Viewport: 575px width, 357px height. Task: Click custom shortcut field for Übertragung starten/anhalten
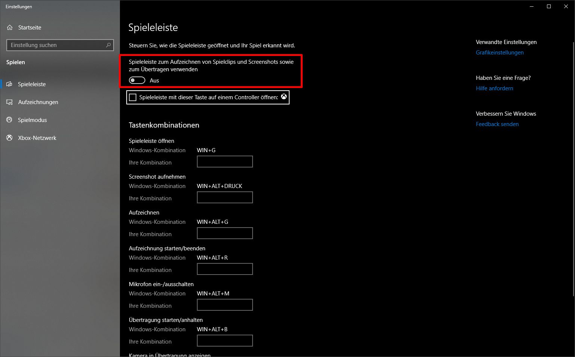(x=225, y=341)
